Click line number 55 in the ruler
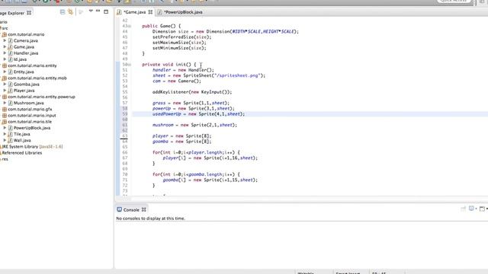This screenshot has width=488, height=274. pos(125,92)
